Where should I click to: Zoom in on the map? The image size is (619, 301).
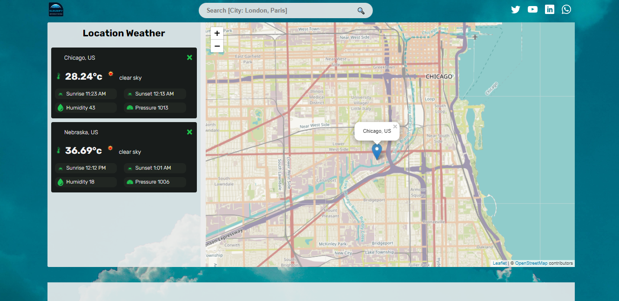217,34
